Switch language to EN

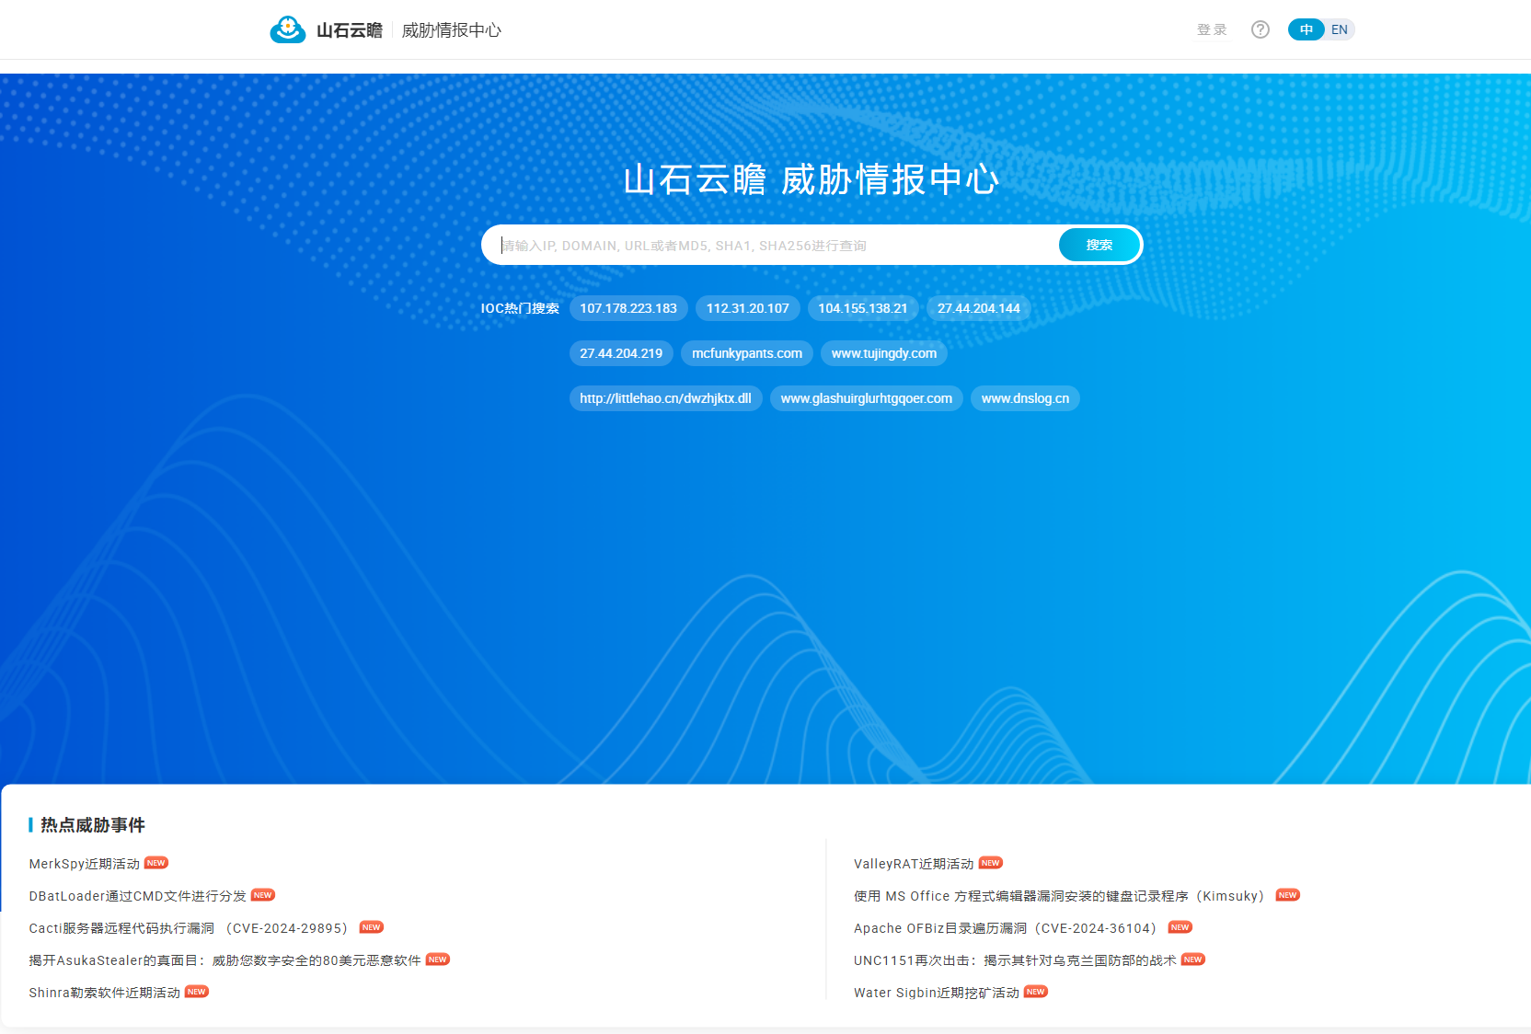click(1339, 29)
